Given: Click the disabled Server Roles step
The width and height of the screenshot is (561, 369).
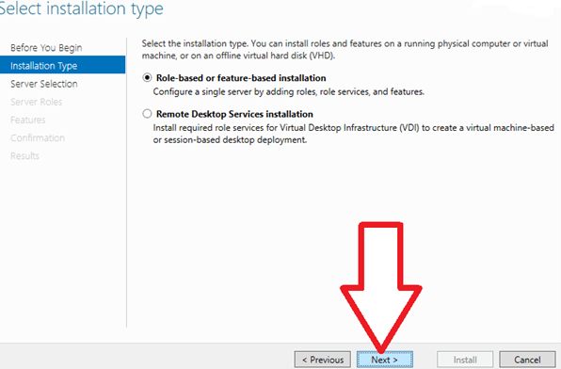Looking at the screenshot, I should pos(36,102).
